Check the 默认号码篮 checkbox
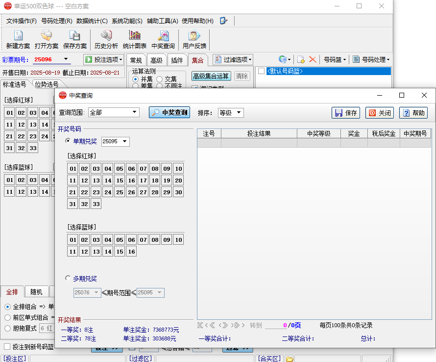The width and height of the screenshot is (436, 362). pyautogui.click(x=262, y=71)
